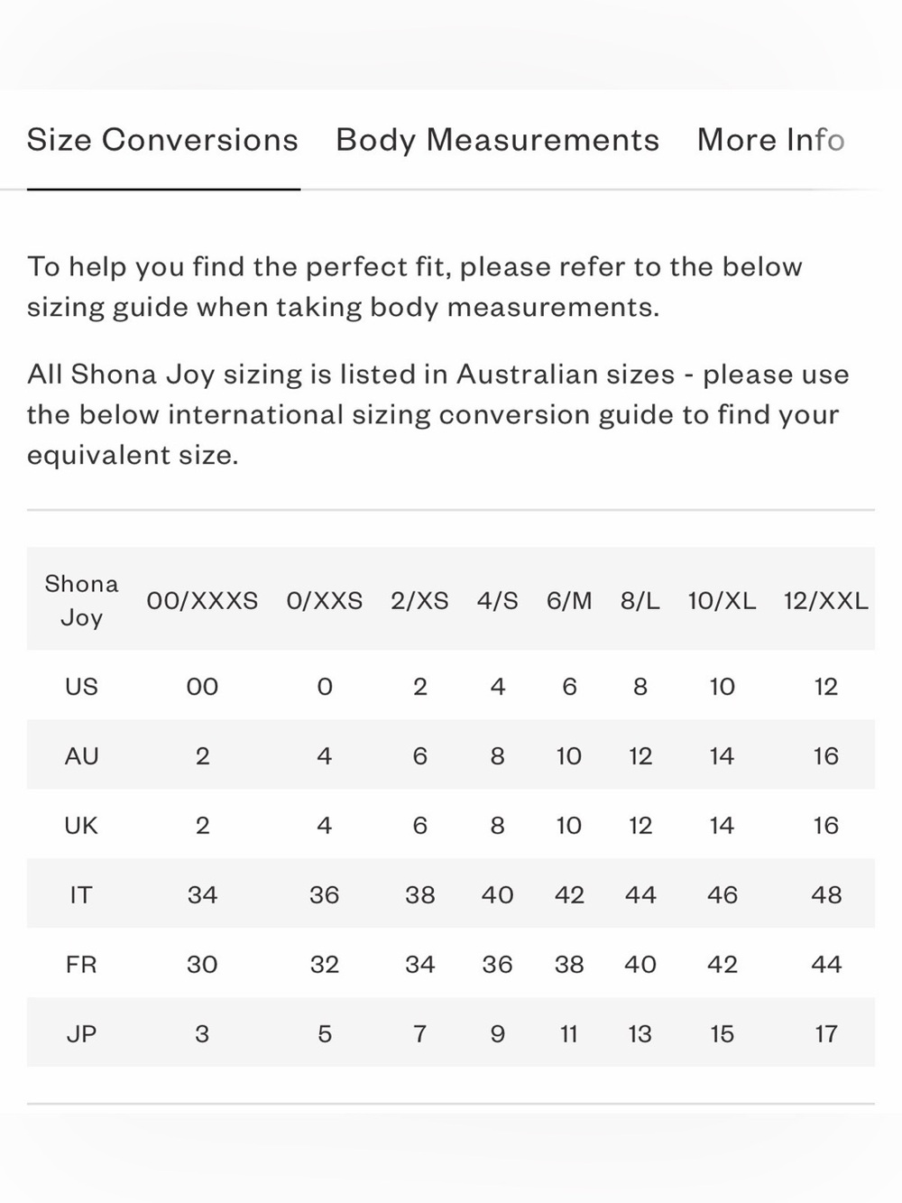Screen dimensions: 902x1203
Task: Click the IT size 48 cell
Action: point(826,895)
